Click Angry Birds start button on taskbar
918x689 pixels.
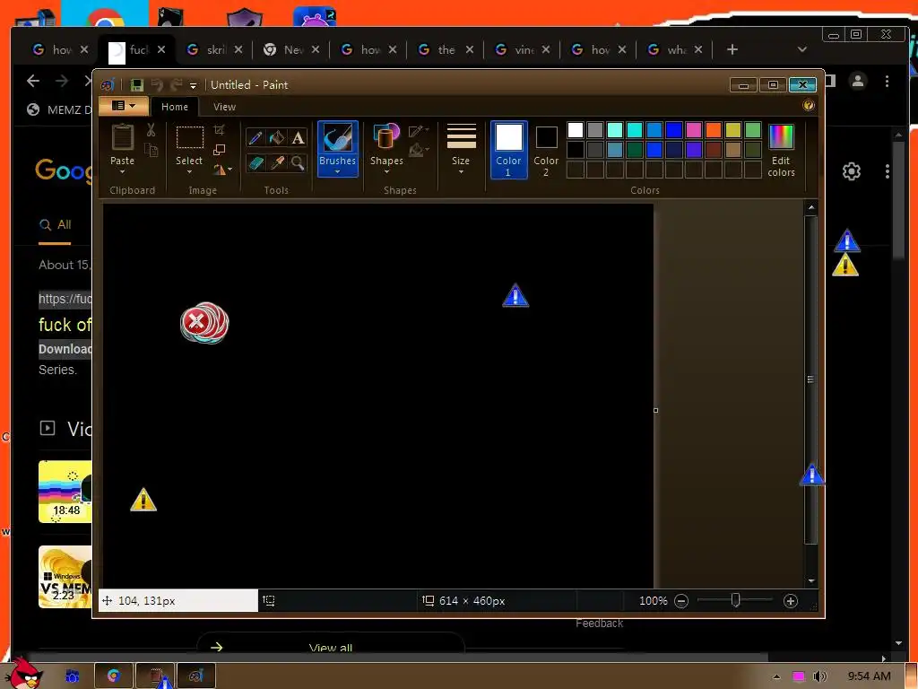[25, 673]
